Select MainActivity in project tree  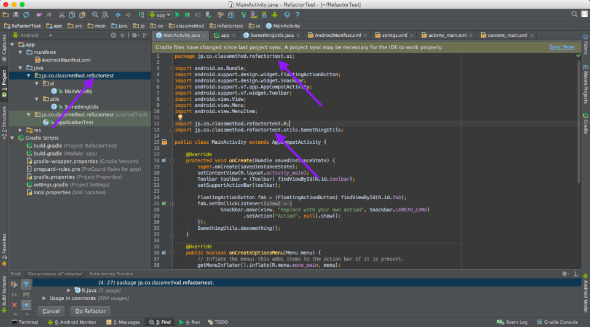click(78, 92)
